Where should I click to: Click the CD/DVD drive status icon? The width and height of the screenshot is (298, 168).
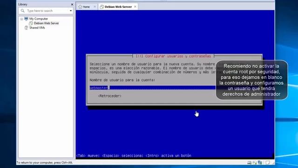tap(255, 163)
